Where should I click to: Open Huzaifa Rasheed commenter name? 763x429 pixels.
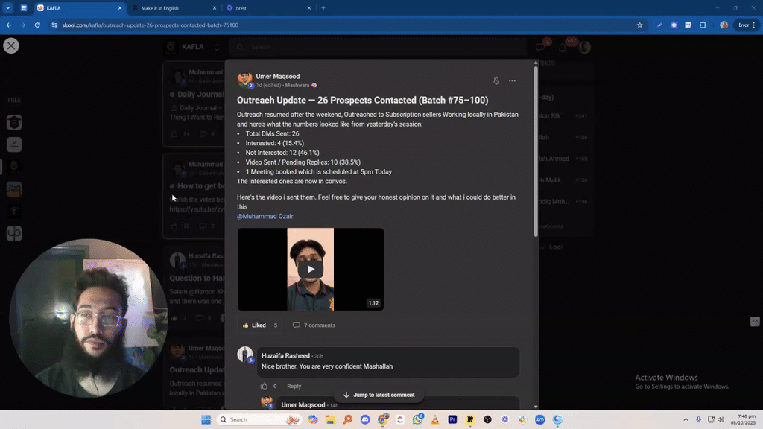click(285, 355)
